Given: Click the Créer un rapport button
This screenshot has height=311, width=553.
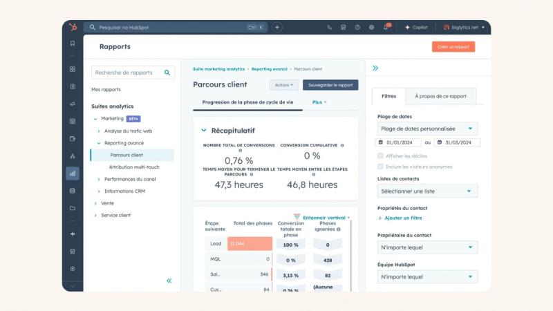Looking at the screenshot, I should 453,46.
